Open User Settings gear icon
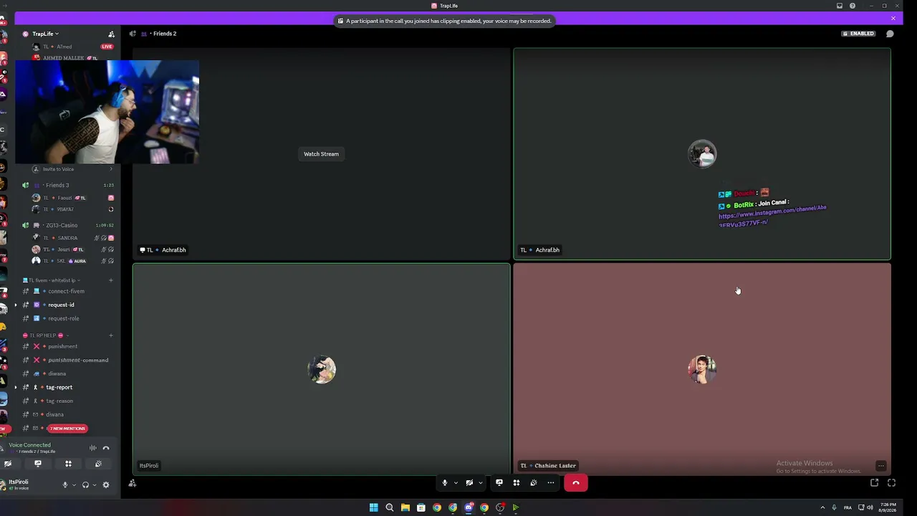The width and height of the screenshot is (917, 516). [106, 484]
